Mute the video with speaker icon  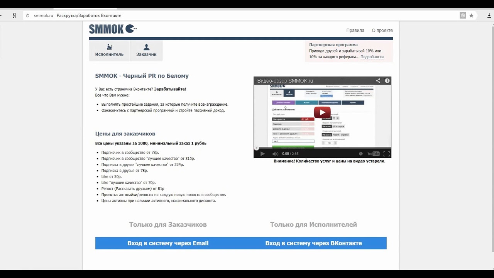(275, 154)
